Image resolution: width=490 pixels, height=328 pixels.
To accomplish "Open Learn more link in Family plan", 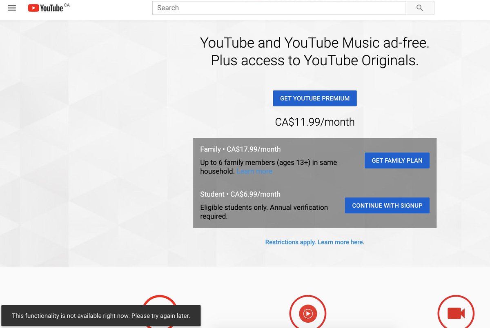I will point(254,171).
